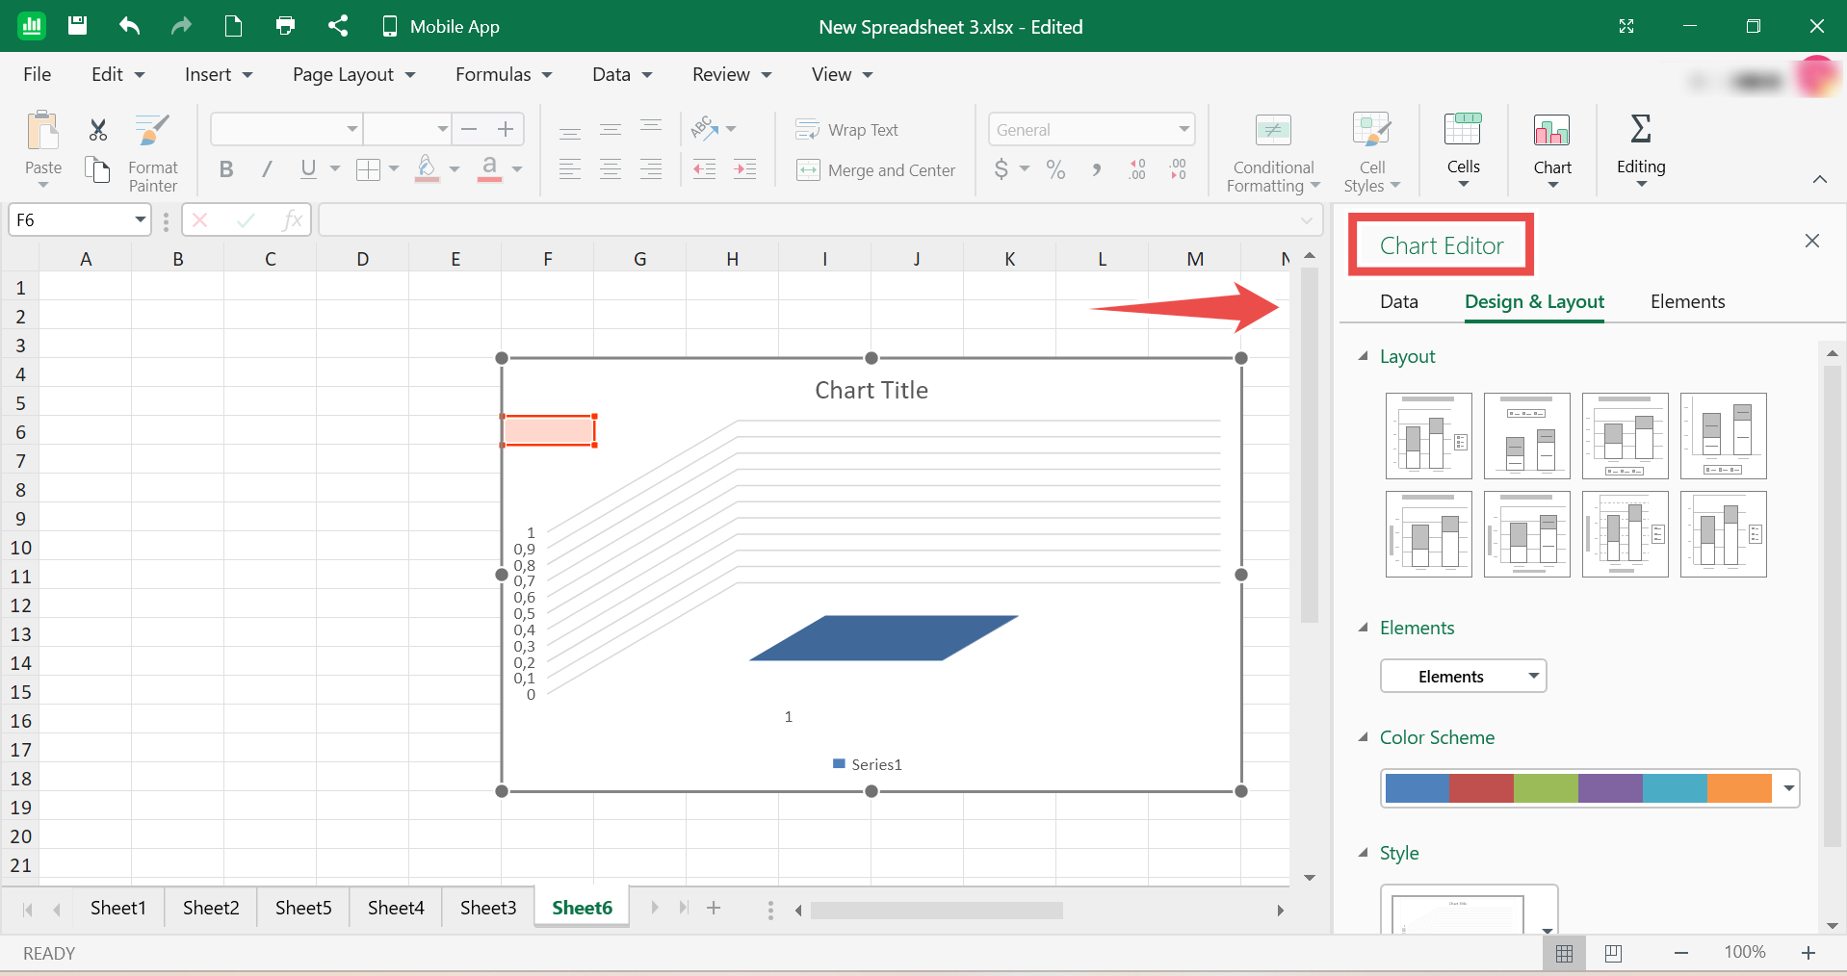Collapse the Style section

[1363, 853]
